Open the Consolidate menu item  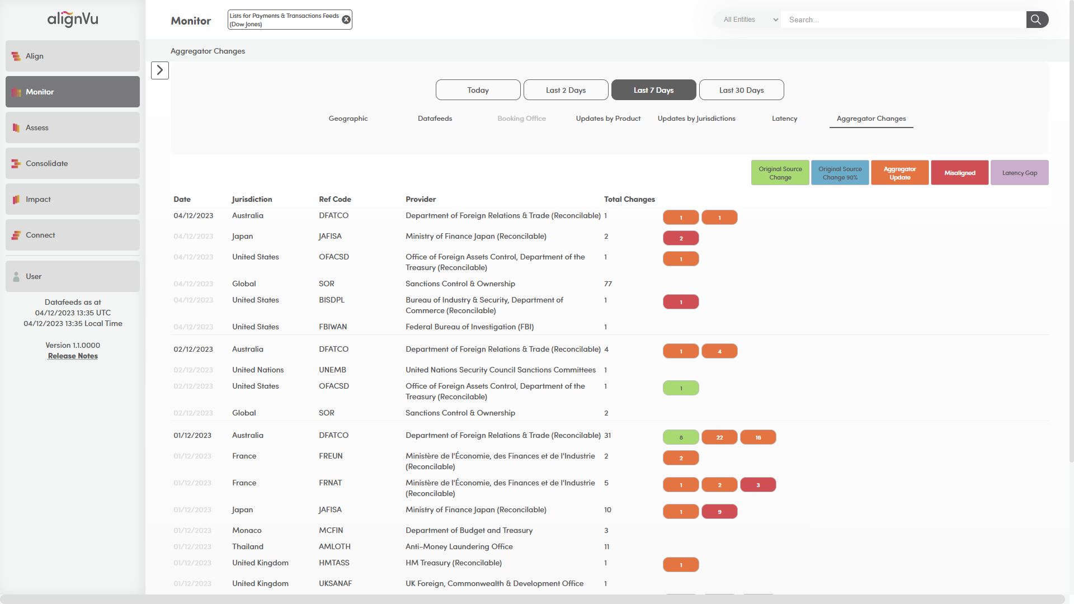coord(73,163)
